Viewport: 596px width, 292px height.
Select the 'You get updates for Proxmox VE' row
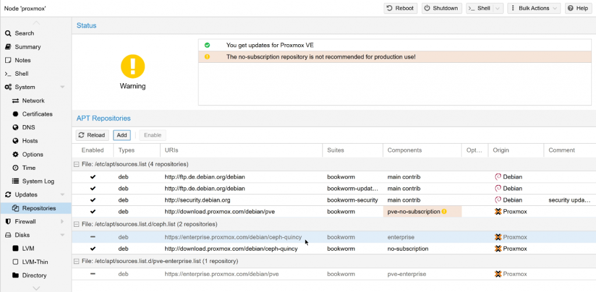coord(395,45)
